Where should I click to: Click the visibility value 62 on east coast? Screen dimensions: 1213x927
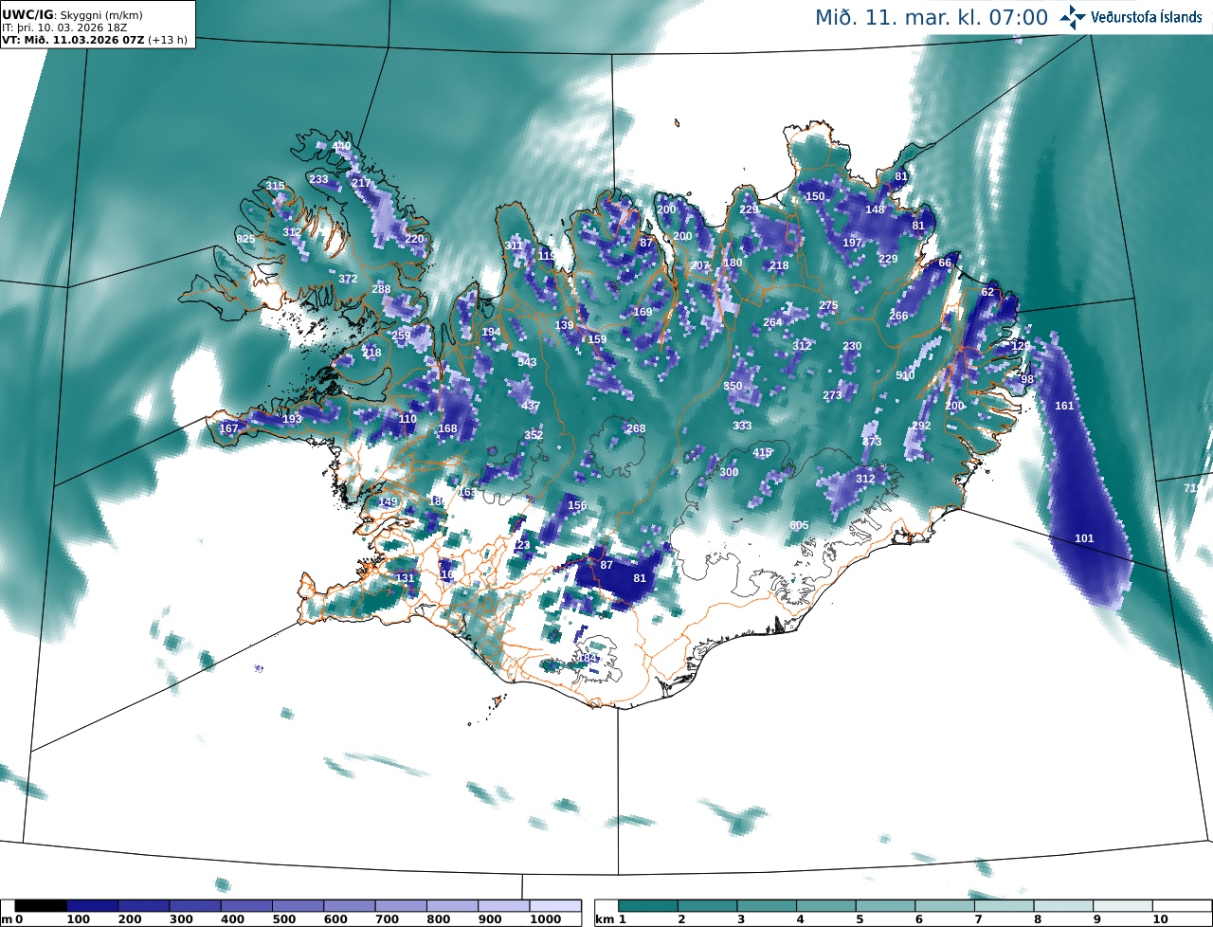click(x=987, y=292)
